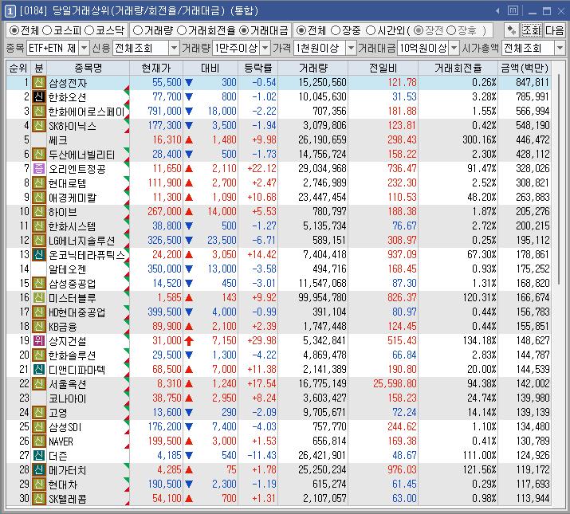Click the 순위 column header
Image resolution: width=570 pixels, height=514 pixels.
pyautogui.click(x=18, y=68)
